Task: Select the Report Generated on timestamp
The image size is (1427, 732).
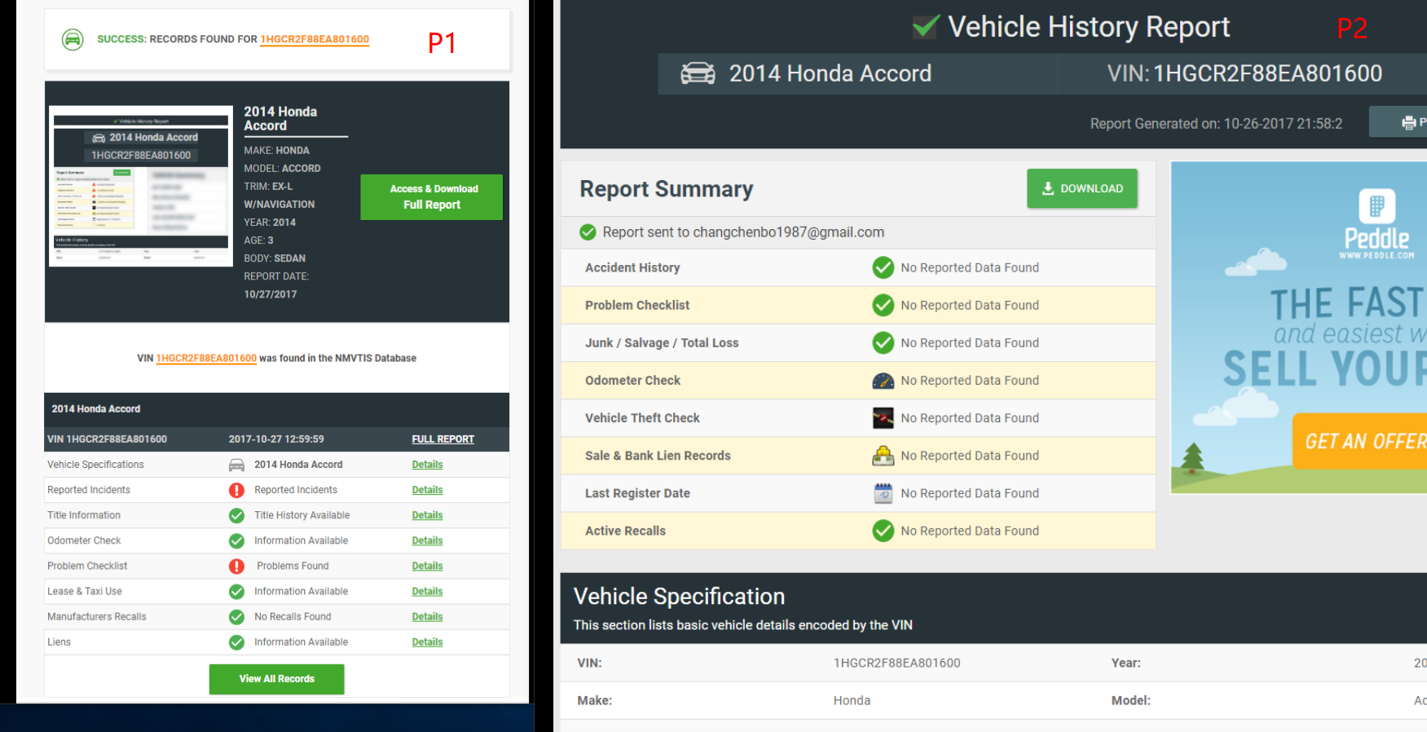Action: 1216,124
